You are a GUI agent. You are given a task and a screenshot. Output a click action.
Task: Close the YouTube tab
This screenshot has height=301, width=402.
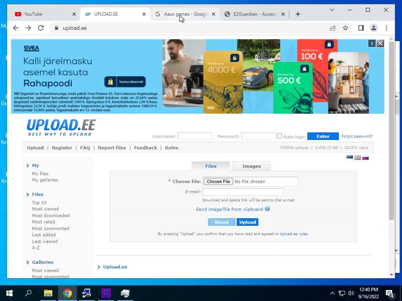point(74,14)
